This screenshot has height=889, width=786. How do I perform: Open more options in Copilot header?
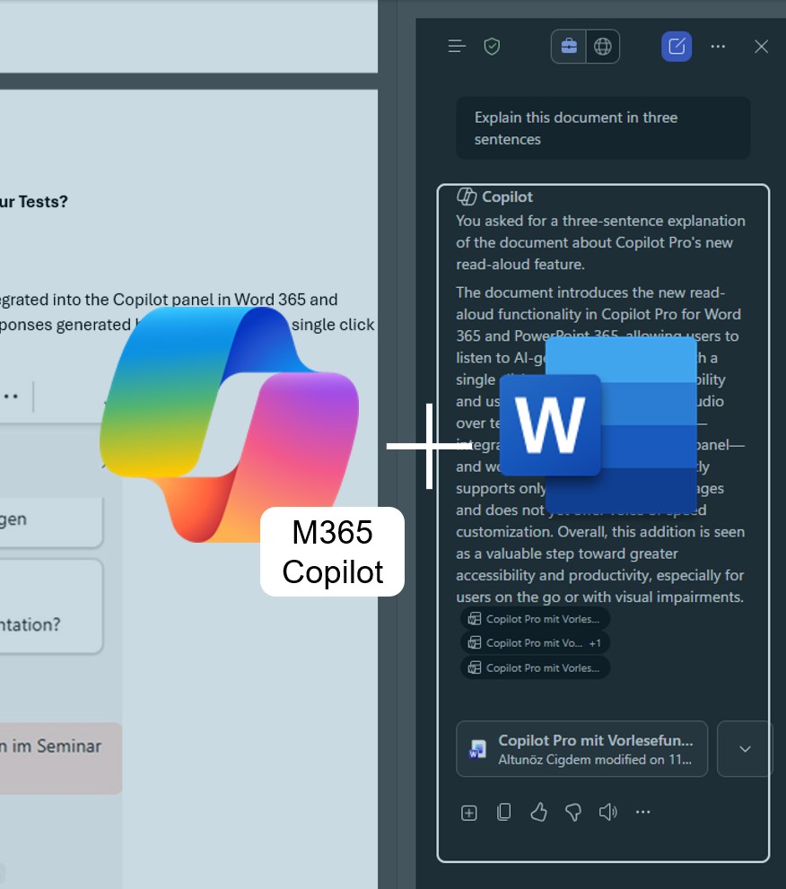coord(718,47)
